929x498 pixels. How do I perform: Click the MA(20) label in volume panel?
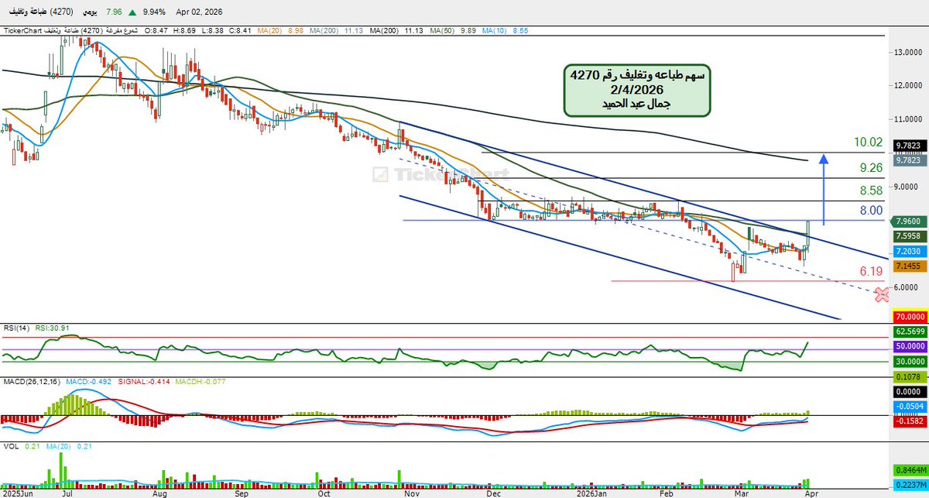point(58,447)
